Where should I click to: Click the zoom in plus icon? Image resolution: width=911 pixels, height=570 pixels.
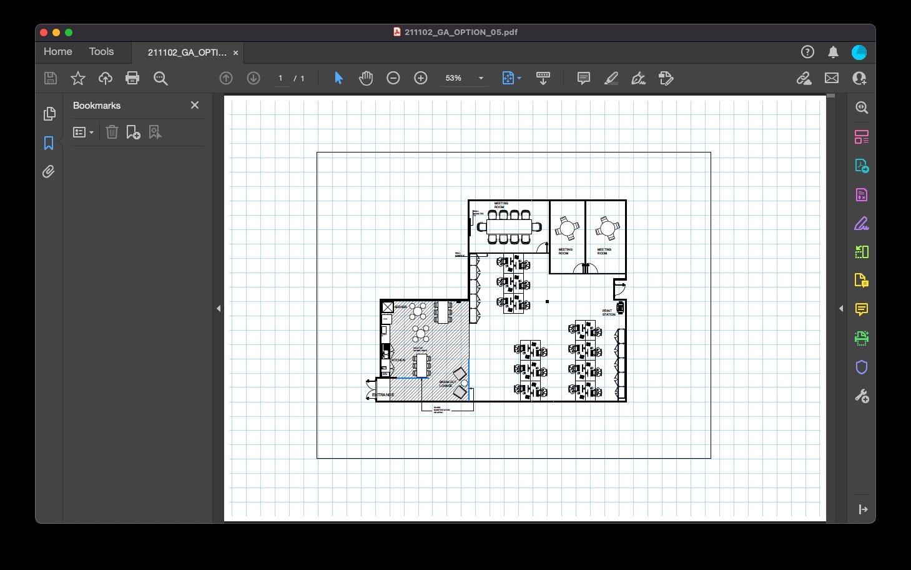pos(421,78)
